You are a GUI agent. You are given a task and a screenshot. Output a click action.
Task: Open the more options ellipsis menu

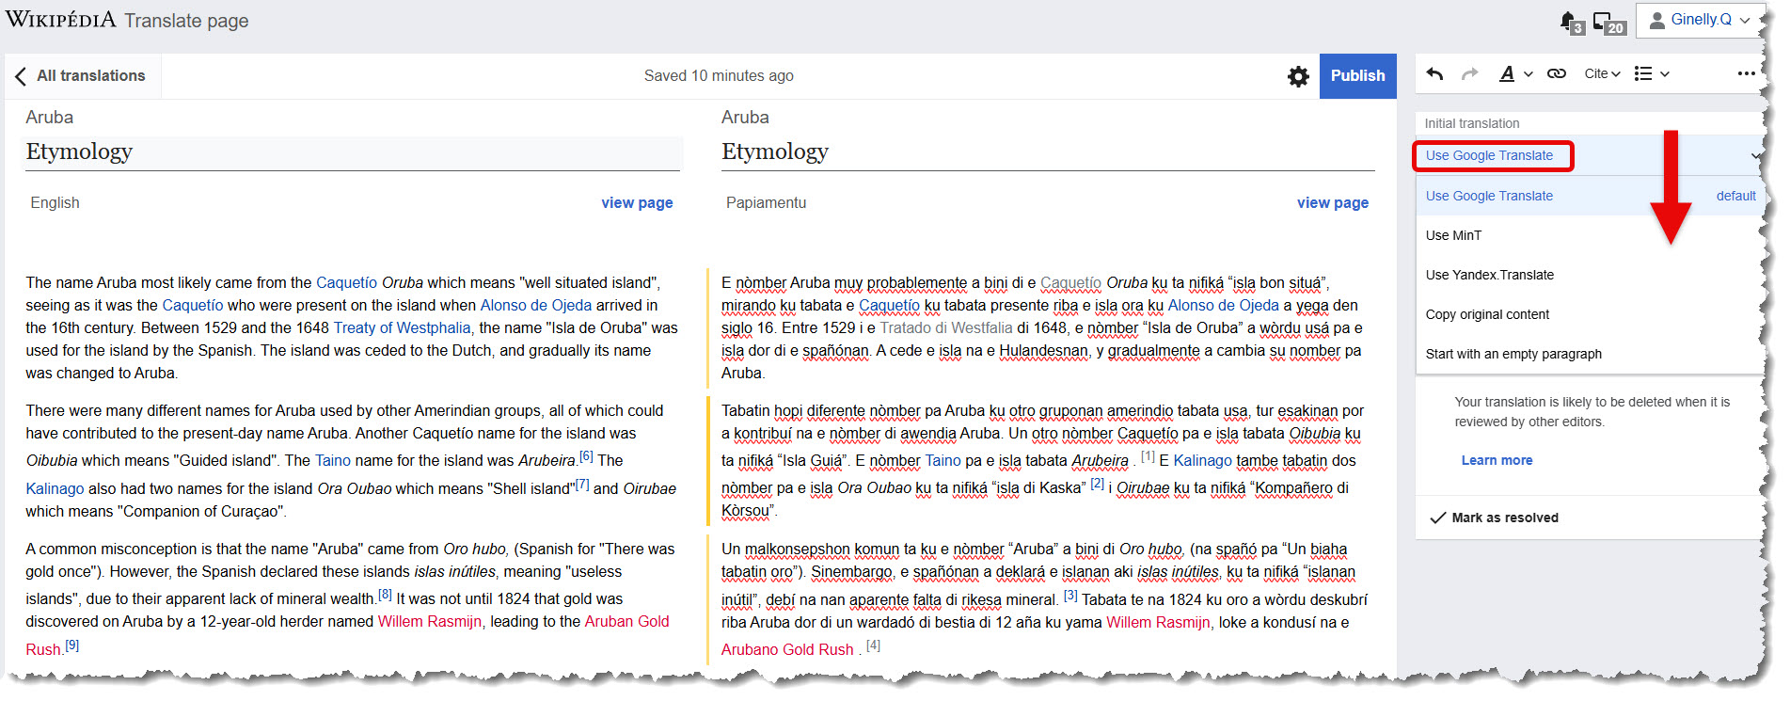click(1747, 73)
